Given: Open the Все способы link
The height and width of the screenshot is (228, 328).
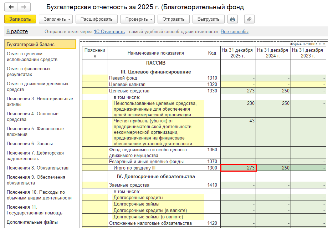Looking at the screenshot, I should [234, 32].
